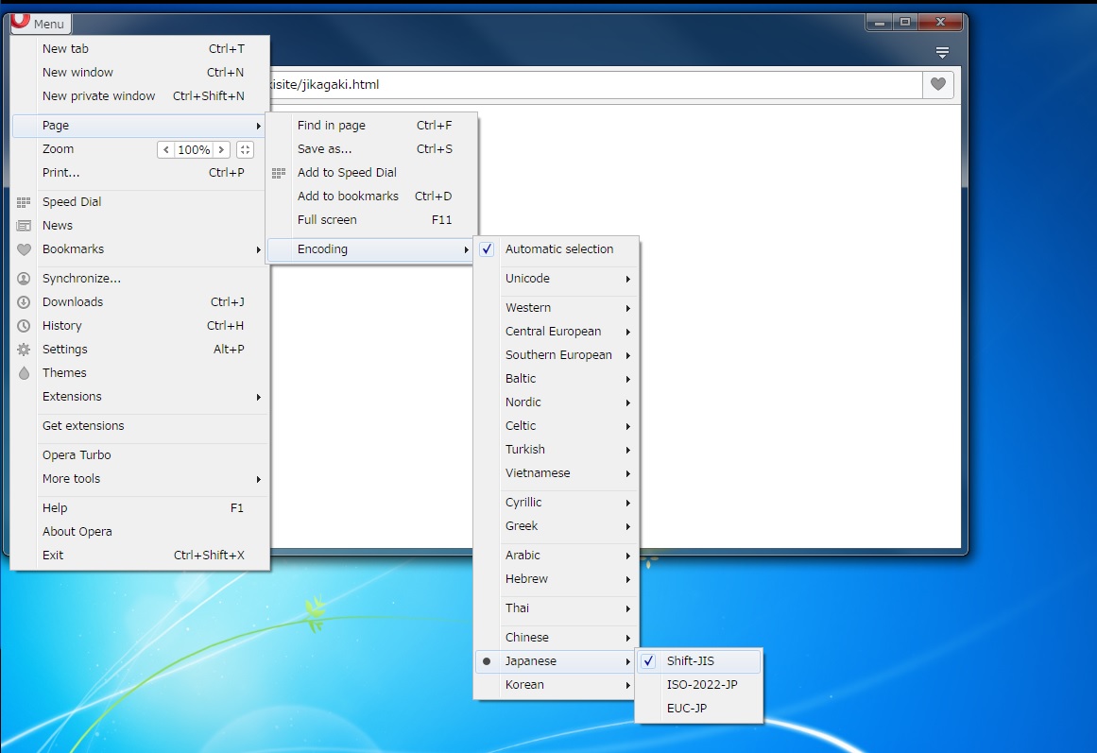Image resolution: width=1097 pixels, height=753 pixels.
Task: Open the More tools submenu
Action: tap(140, 479)
